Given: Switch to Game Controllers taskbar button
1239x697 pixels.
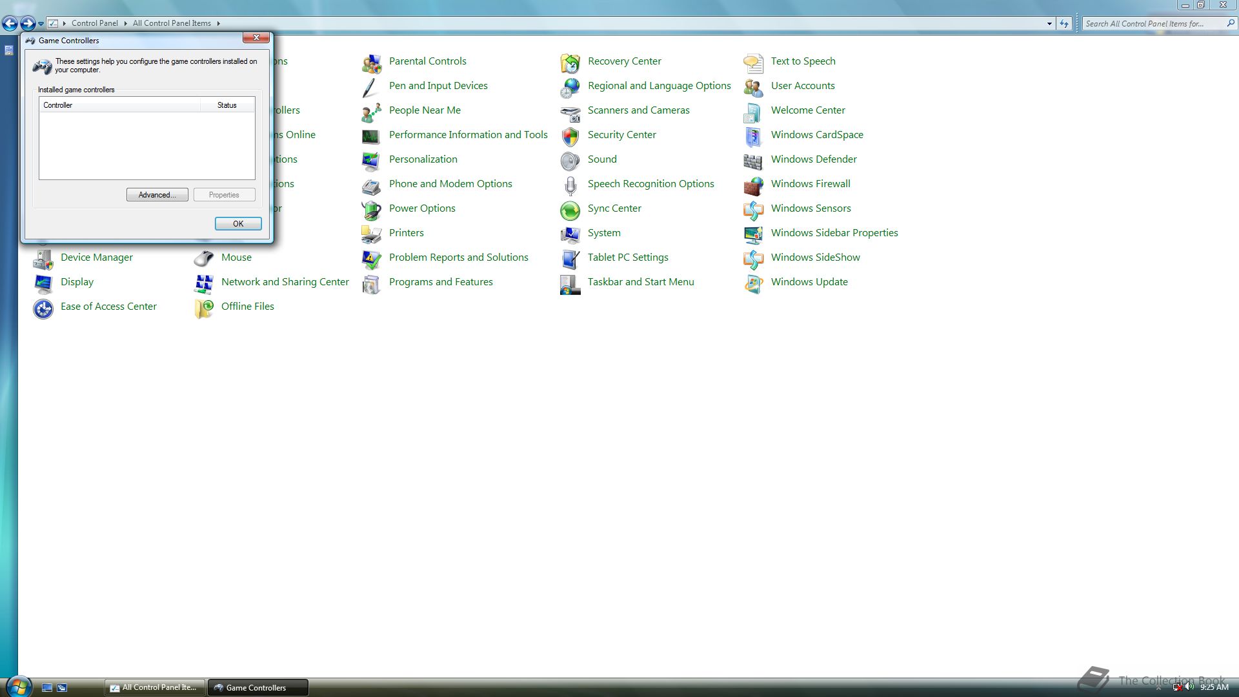Looking at the screenshot, I should [257, 687].
